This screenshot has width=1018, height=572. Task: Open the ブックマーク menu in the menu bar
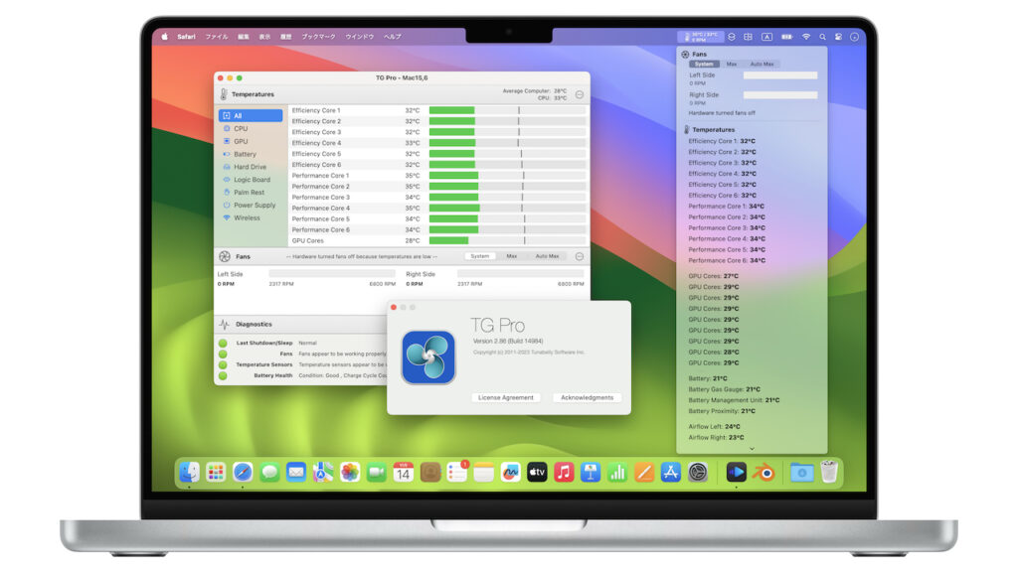(x=318, y=36)
